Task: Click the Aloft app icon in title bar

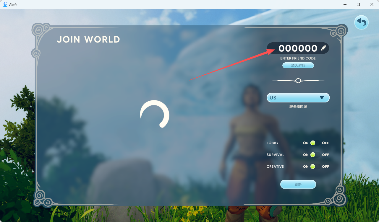Action: [5, 4]
